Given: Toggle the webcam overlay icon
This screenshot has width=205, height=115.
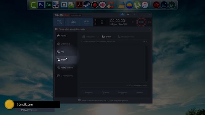Looking at the screenshot, I should click(95, 20).
